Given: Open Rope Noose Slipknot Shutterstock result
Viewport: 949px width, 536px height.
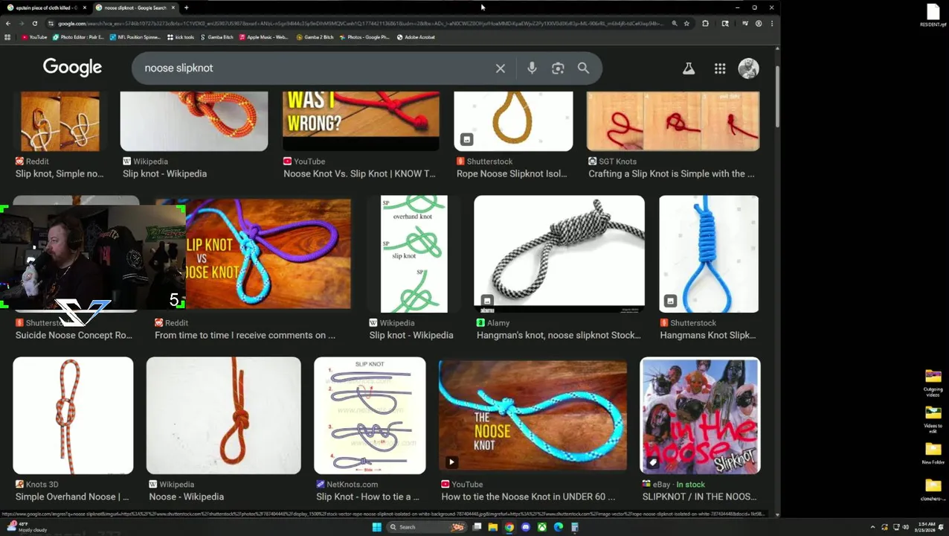Looking at the screenshot, I should pos(511,173).
